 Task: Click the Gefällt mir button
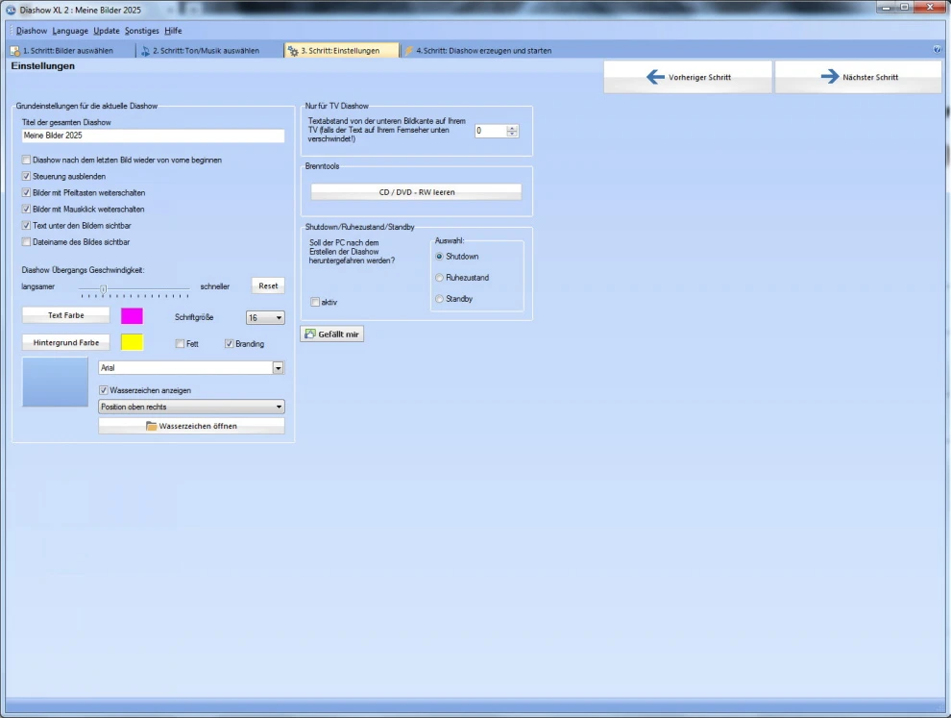coord(331,334)
